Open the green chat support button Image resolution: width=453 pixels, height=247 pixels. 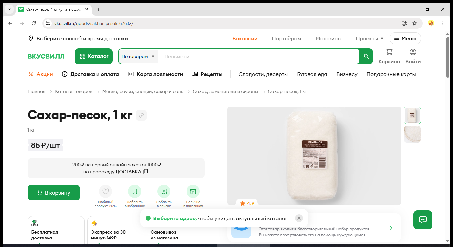(423, 220)
